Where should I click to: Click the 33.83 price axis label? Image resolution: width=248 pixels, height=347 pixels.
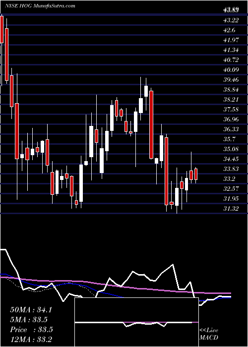[x=231, y=169]
